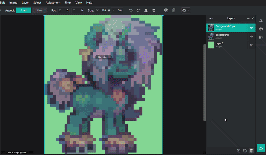Click the canvas size status text
Screen dimensions: 266x155
17,152
